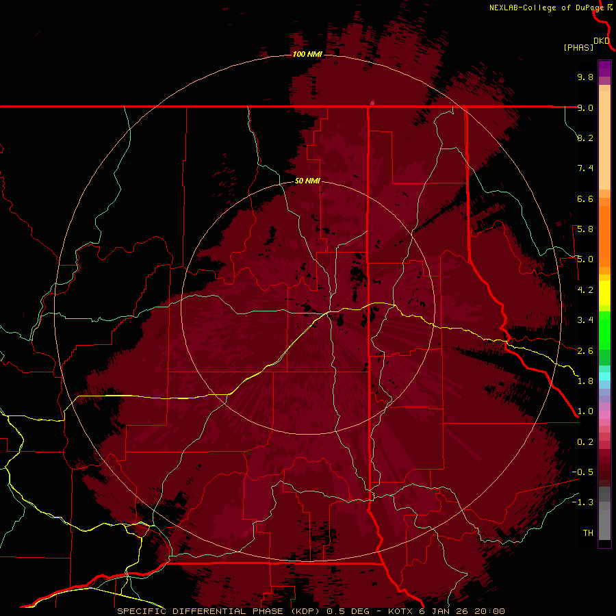Click the -1.3 value on color scale

coord(582,502)
